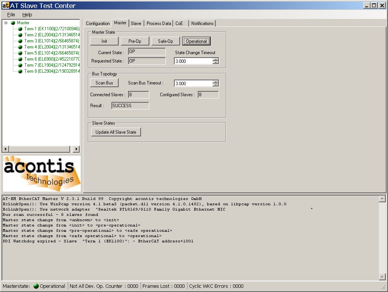Click the green icon beside Term 8 (EL2904)
Image resolution: width=388 pixels, height=292 pixels.
click(20, 71)
